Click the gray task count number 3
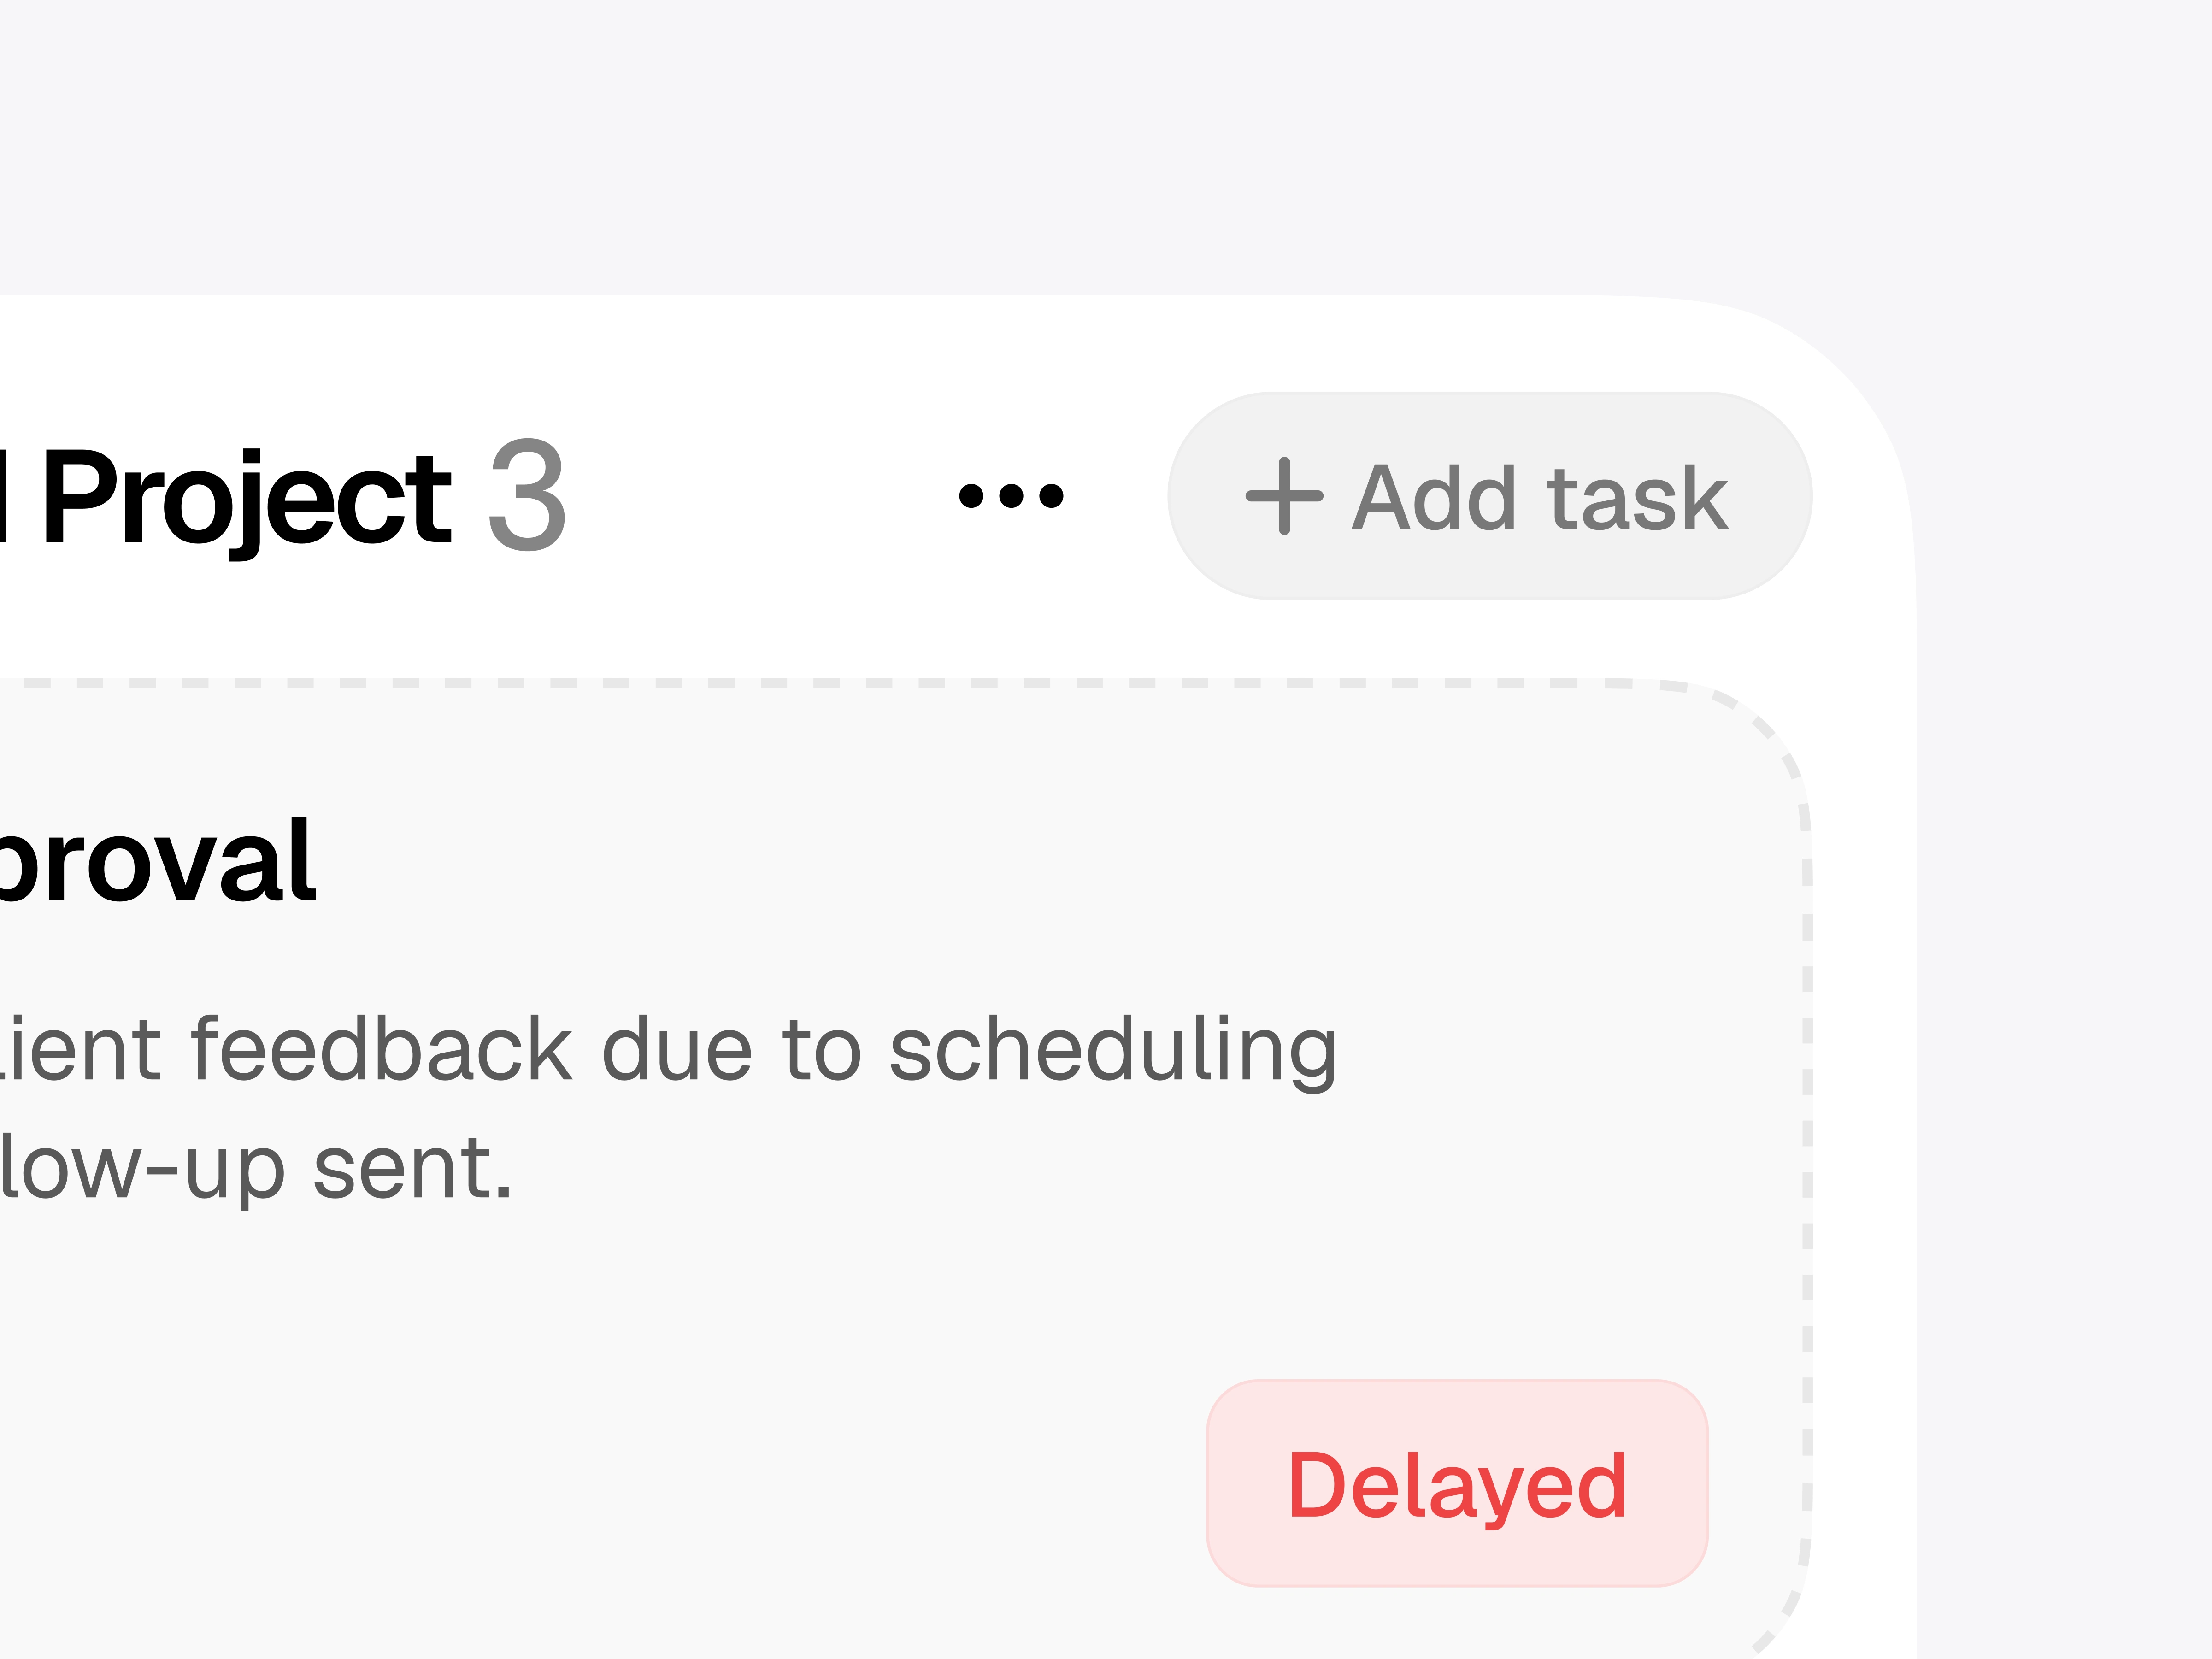2212x1659 pixels. [527, 496]
